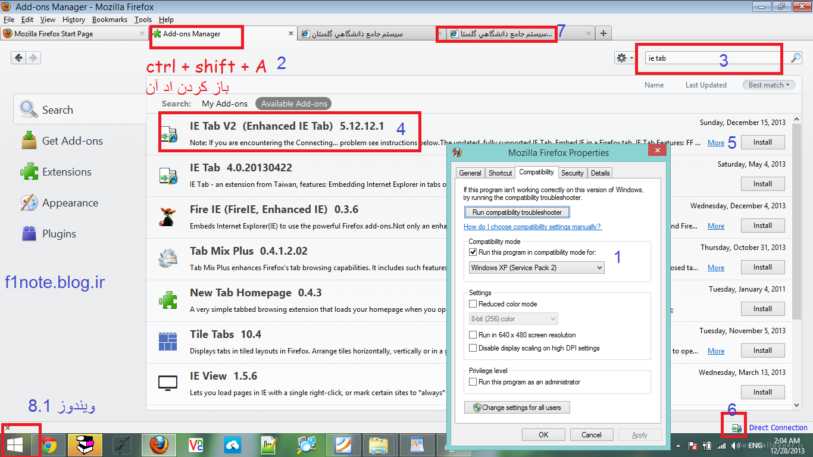Click the IE View monitor icon
The height and width of the screenshot is (457, 813).
click(168, 383)
